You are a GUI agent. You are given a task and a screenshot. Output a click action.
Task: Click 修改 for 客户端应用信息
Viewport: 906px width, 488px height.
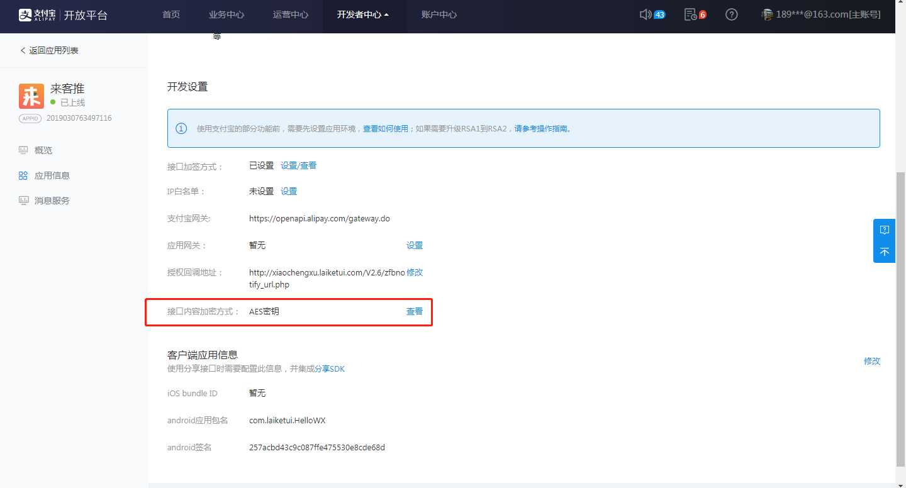click(x=872, y=361)
